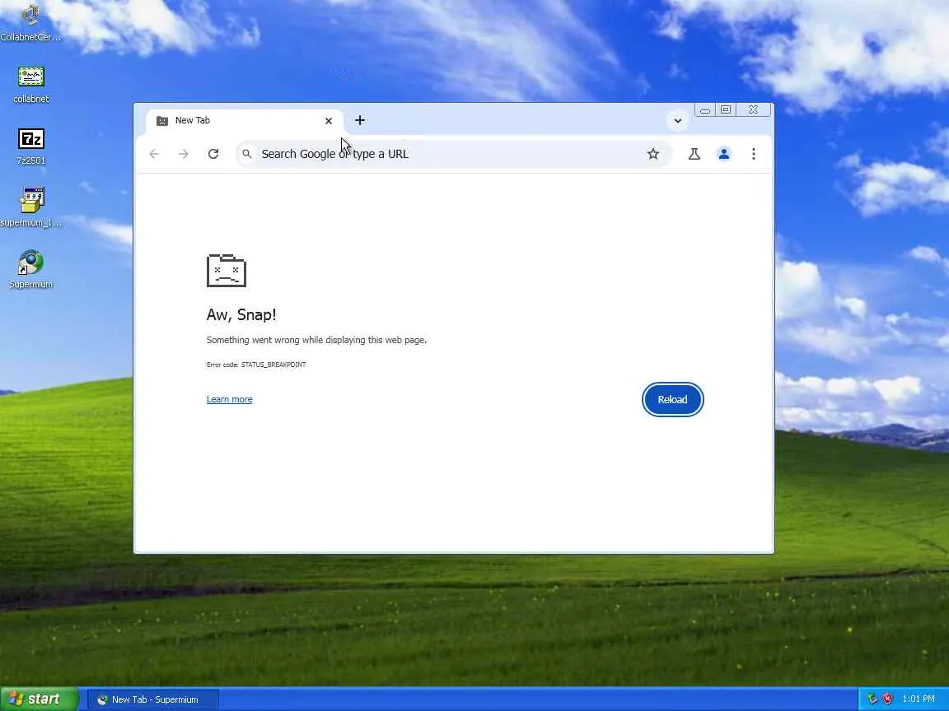The image size is (949, 711).
Task: Select the 7z2501 desktop icon
Action: [x=30, y=146]
